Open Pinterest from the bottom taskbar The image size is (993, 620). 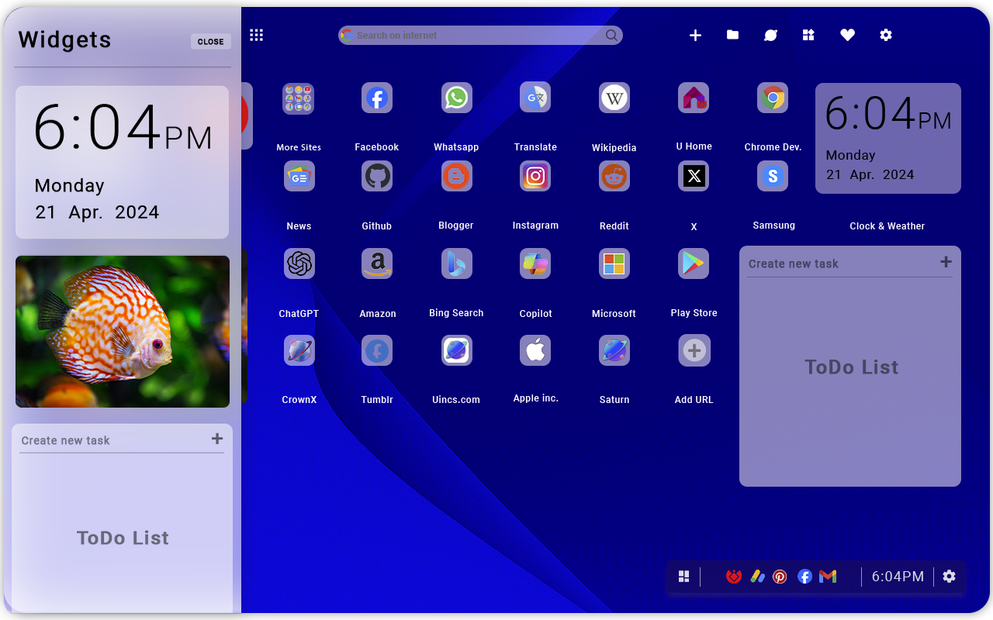point(780,576)
